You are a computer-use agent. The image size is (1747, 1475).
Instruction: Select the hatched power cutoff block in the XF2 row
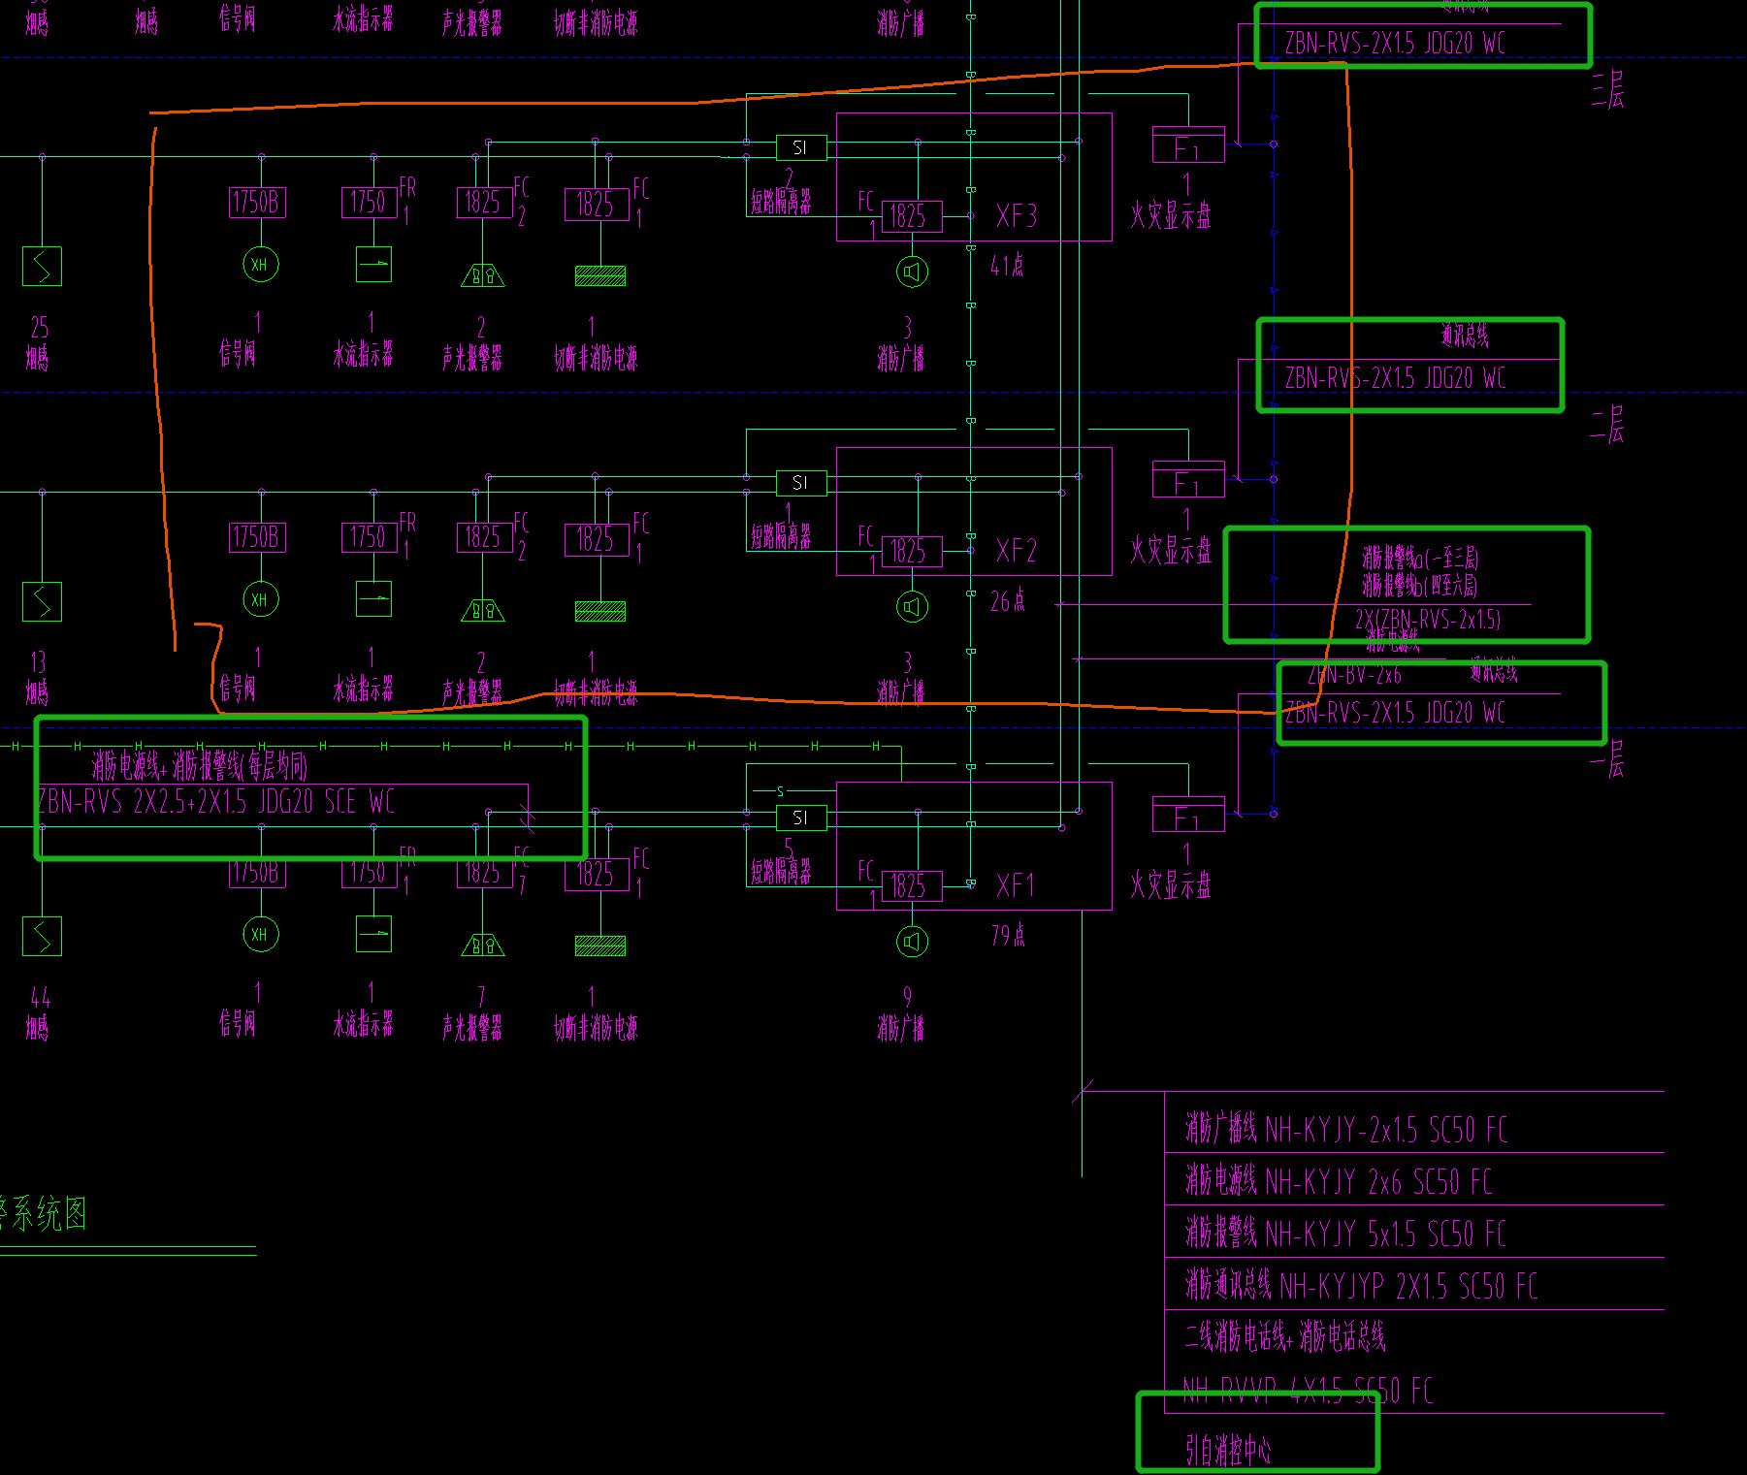pos(600,611)
